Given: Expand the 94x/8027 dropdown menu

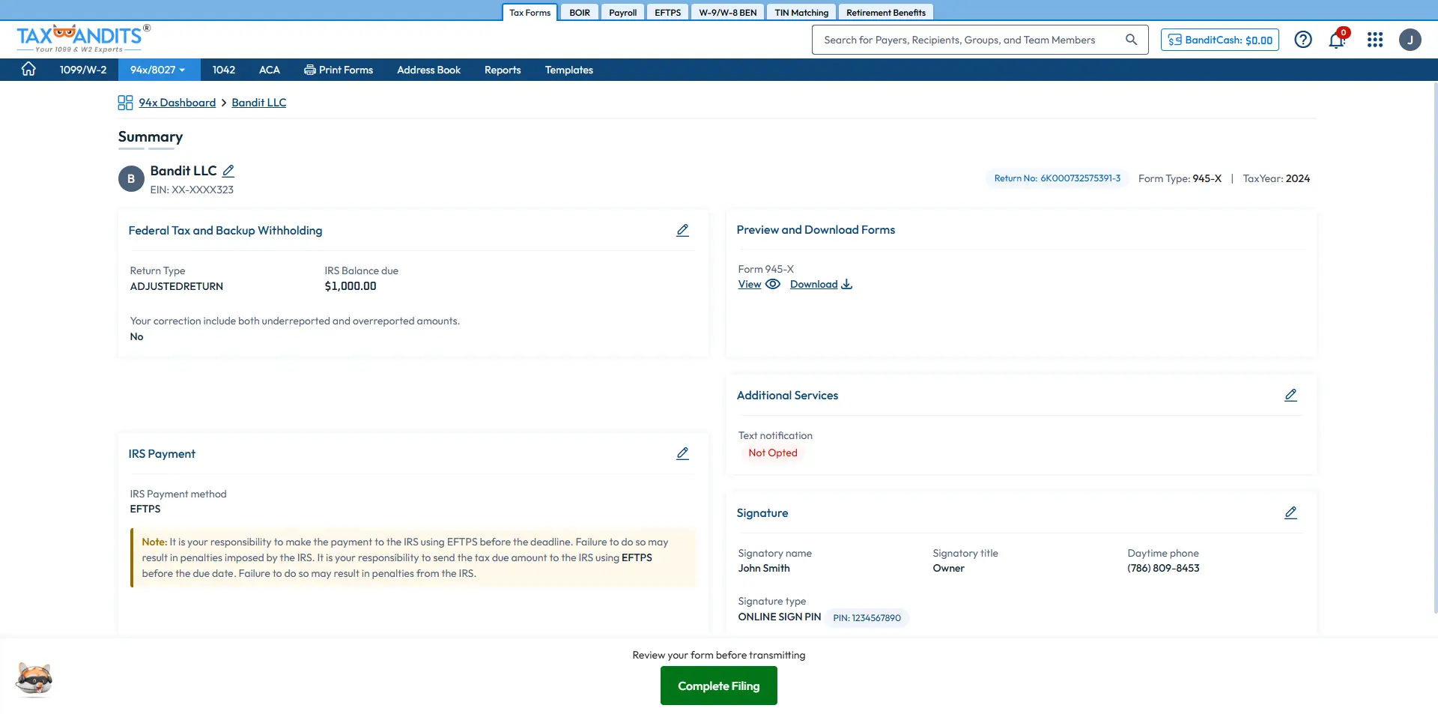Looking at the screenshot, I should pyautogui.click(x=157, y=70).
